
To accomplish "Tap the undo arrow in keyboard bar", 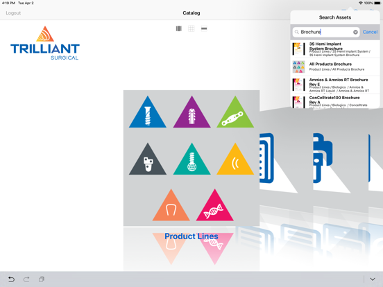I will click(x=11, y=279).
